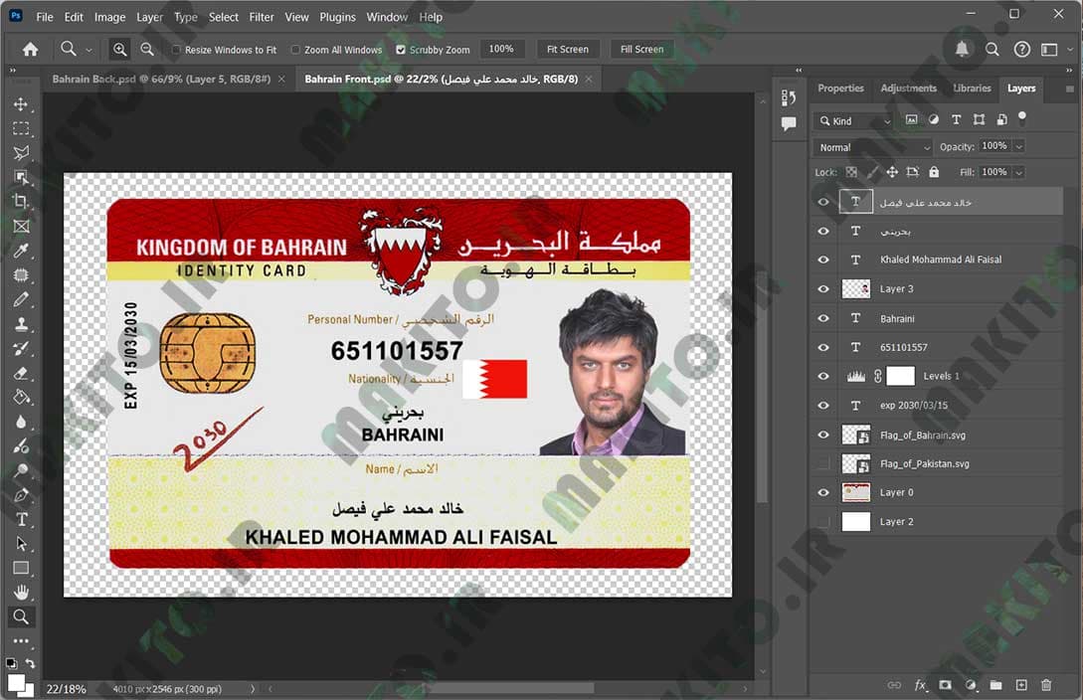Select the Clone Stamp tool
1083x700 pixels.
tap(21, 324)
